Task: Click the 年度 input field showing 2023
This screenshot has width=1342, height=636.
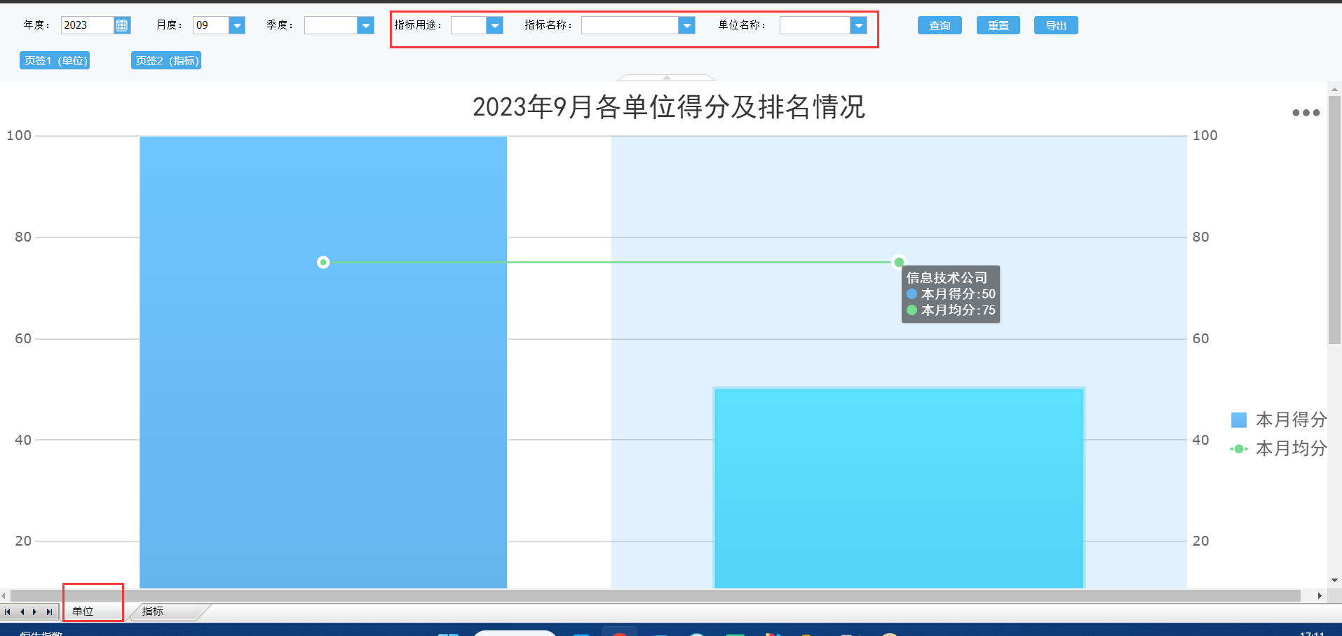Action: (x=88, y=25)
